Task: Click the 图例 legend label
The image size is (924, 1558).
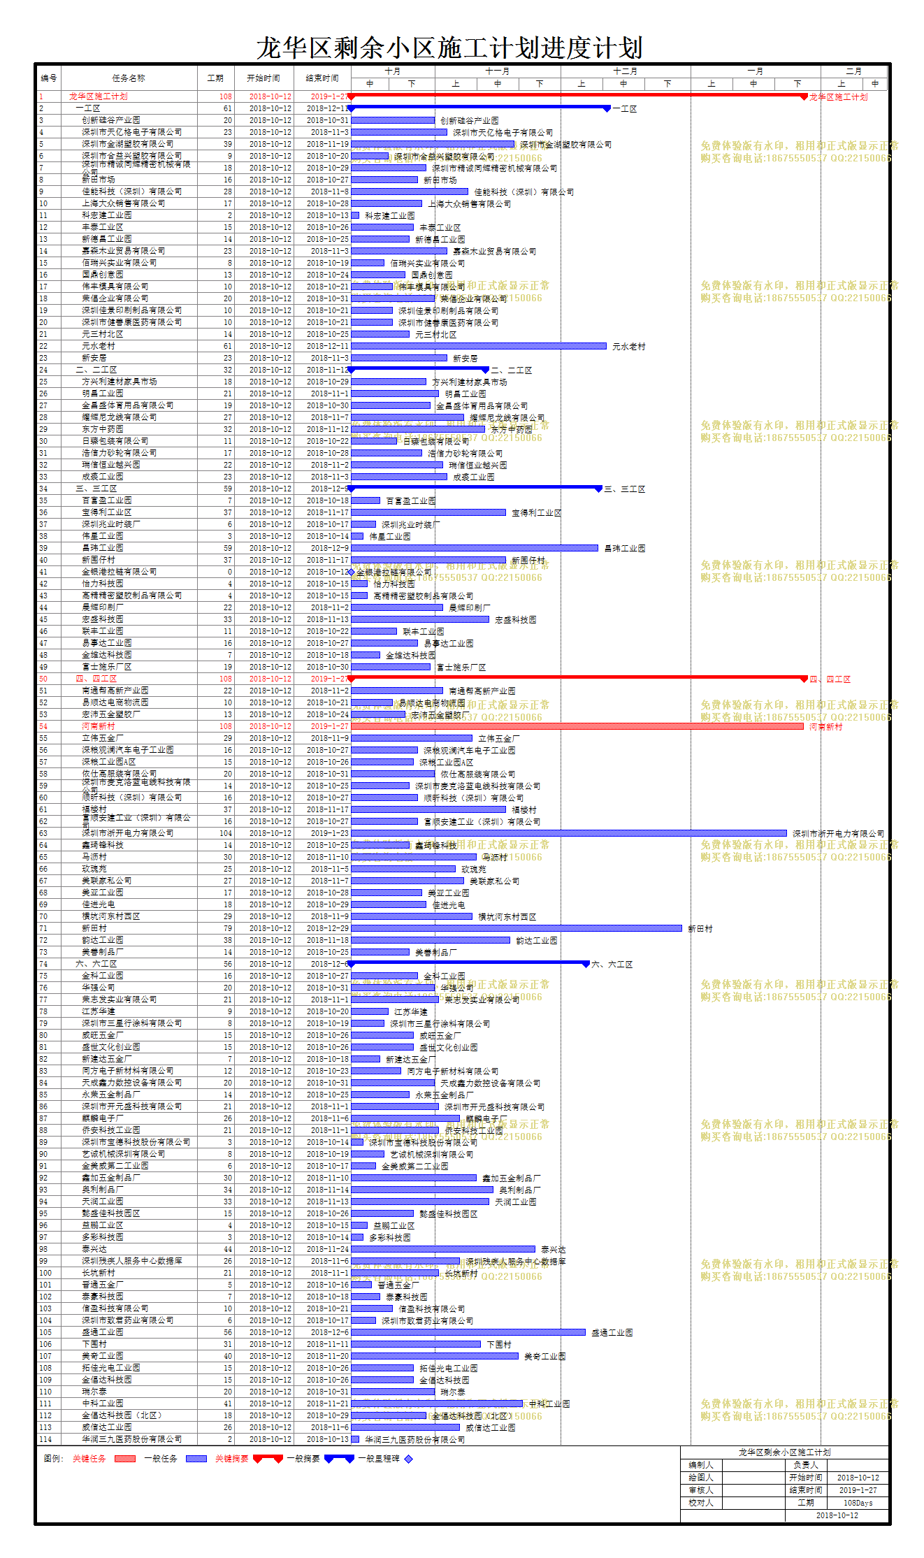Action: (53, 1459)
